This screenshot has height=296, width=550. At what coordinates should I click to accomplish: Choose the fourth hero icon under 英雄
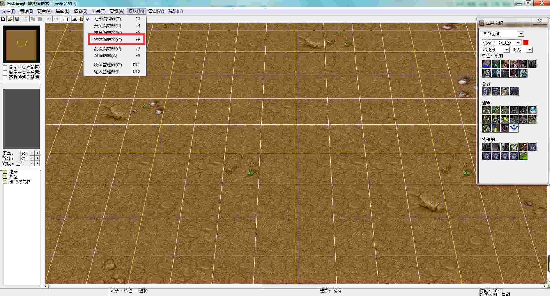(514, 92)
